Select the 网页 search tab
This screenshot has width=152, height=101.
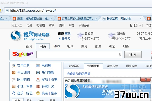pos(43,46)
